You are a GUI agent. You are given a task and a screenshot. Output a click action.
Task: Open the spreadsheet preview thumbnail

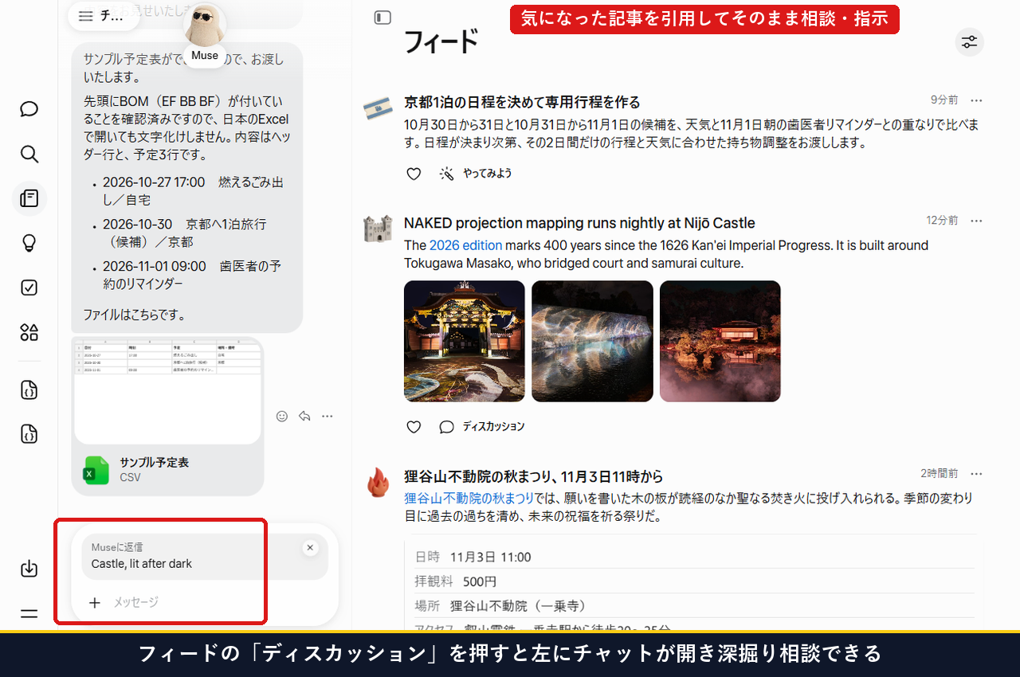(167, 390)
